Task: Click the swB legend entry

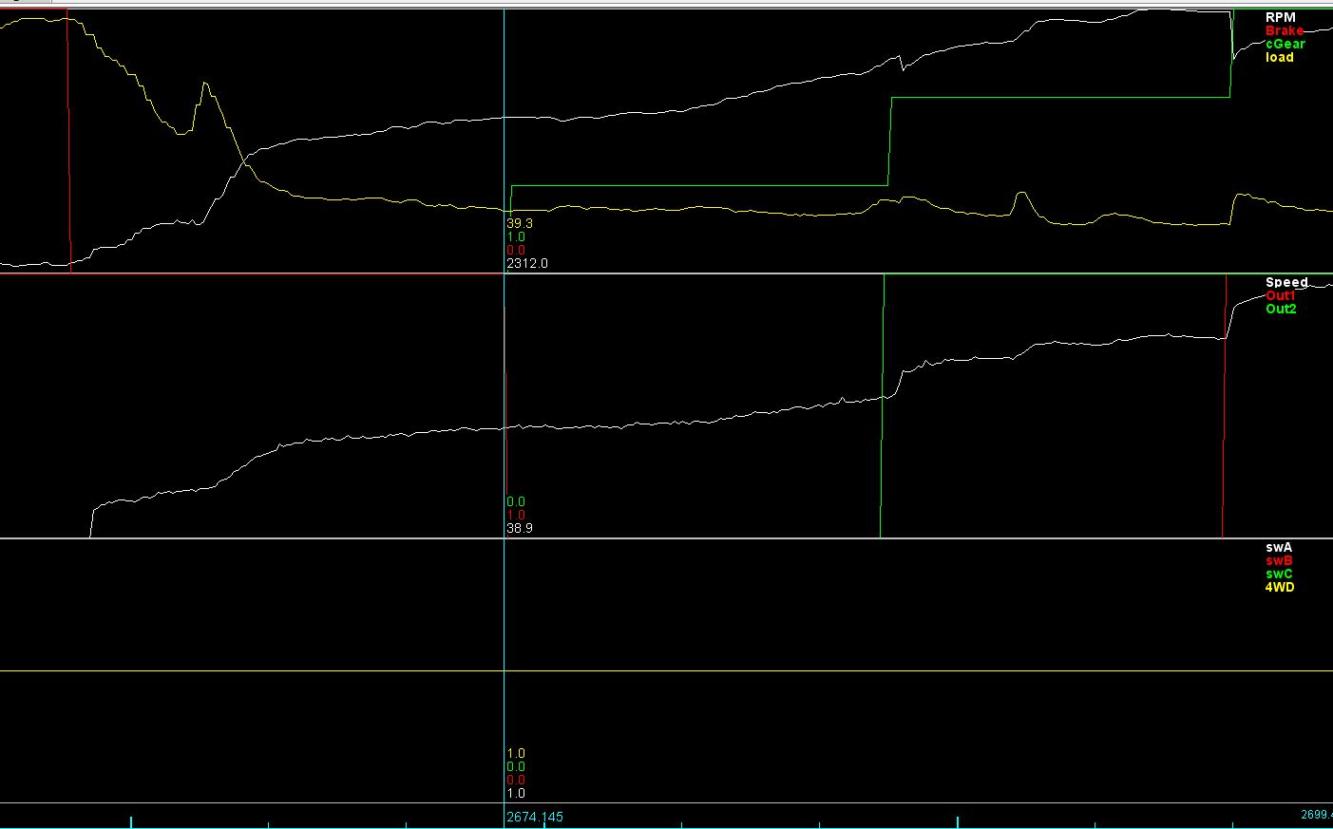Action: [x=1278, y=560]
